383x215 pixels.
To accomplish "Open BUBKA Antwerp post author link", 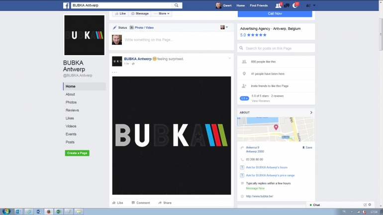I will tap(138, 59).
